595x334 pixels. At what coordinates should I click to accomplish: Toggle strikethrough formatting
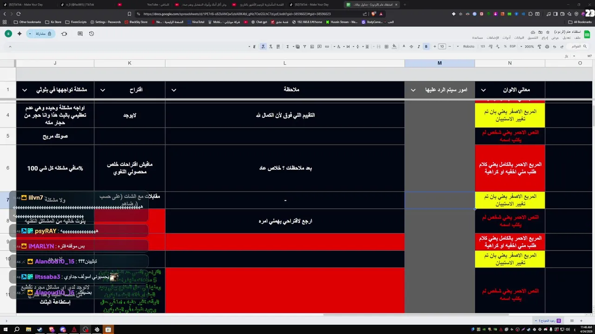click(x=411, y=46)
